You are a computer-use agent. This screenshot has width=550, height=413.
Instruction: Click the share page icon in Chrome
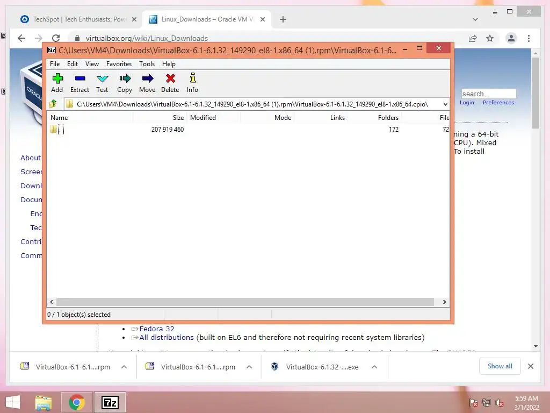point(473,38)
